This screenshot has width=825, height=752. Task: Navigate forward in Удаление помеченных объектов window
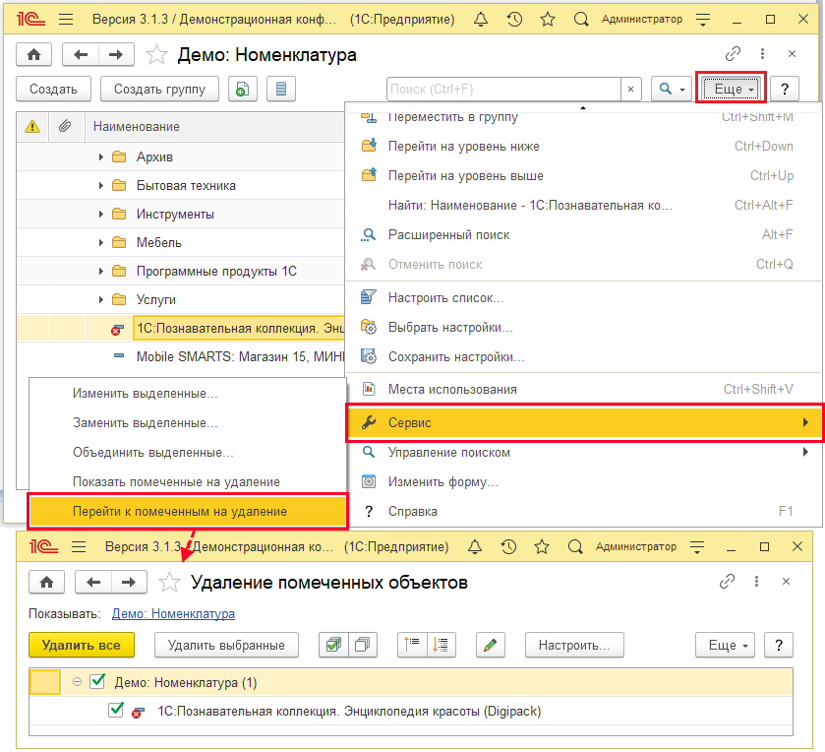[129, 582]
